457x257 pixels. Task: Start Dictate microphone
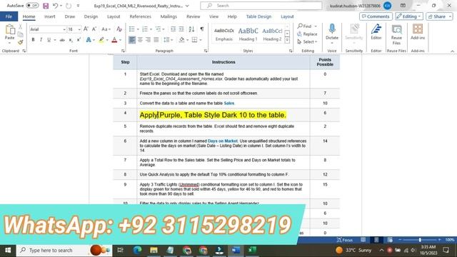(x=332, y=32)
